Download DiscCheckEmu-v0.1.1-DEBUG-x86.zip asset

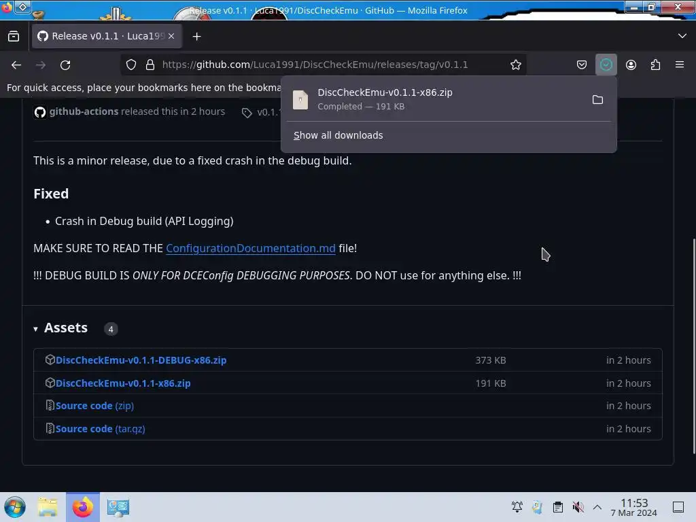(x=141, y=360)
